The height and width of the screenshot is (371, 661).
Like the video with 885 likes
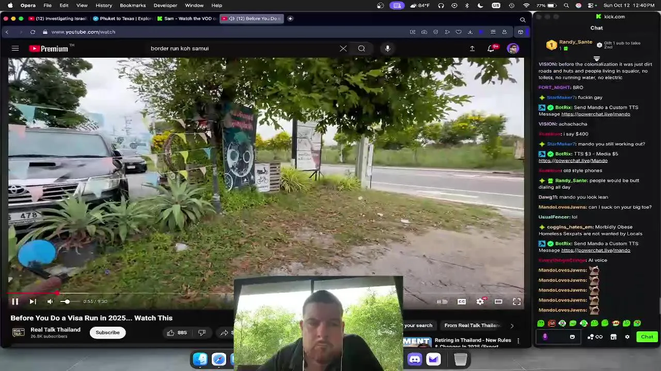coord(177,333)
